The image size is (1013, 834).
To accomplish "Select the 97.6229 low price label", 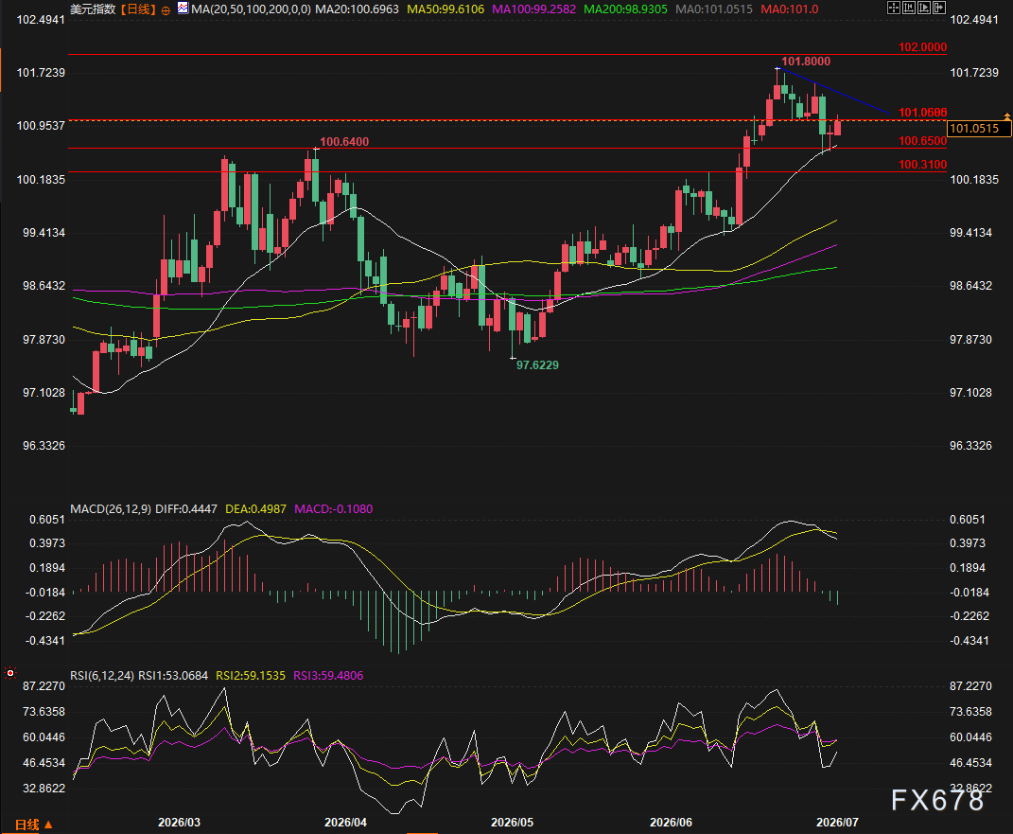I will (537, 365).
